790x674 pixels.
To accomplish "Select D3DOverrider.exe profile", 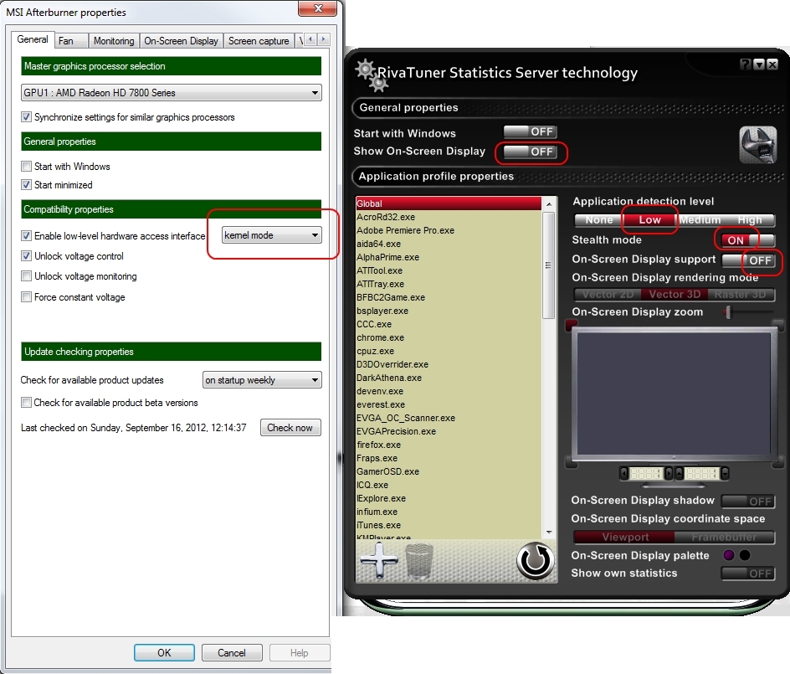I will (x=449, y=364).
